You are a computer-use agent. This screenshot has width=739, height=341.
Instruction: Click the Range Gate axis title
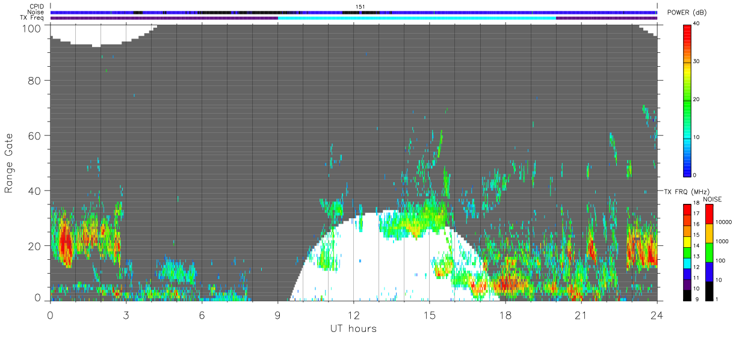9,163
